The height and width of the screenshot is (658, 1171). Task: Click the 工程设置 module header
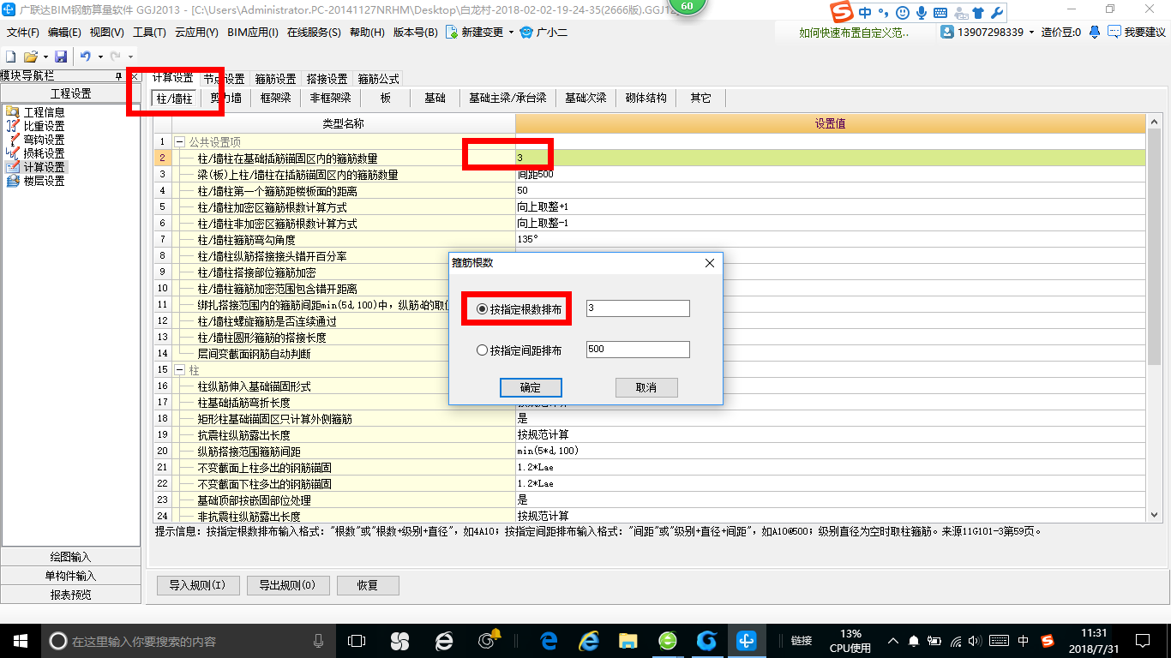coord(70,94)
